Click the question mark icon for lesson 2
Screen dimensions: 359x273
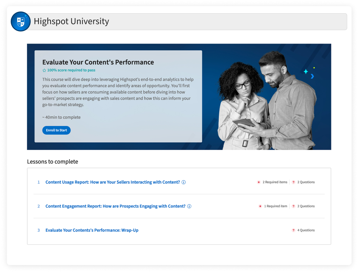294,206
